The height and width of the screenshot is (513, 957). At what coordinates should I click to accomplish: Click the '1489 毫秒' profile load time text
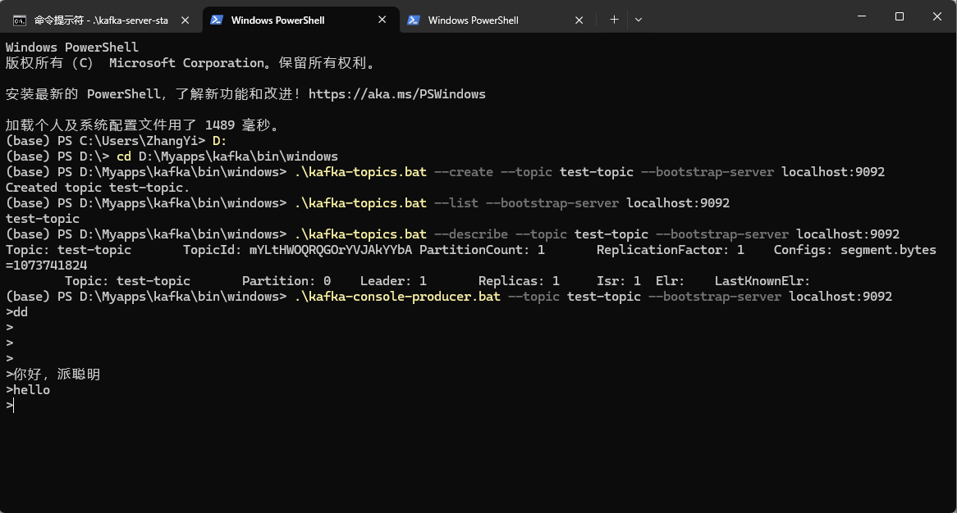click(237, 125)
